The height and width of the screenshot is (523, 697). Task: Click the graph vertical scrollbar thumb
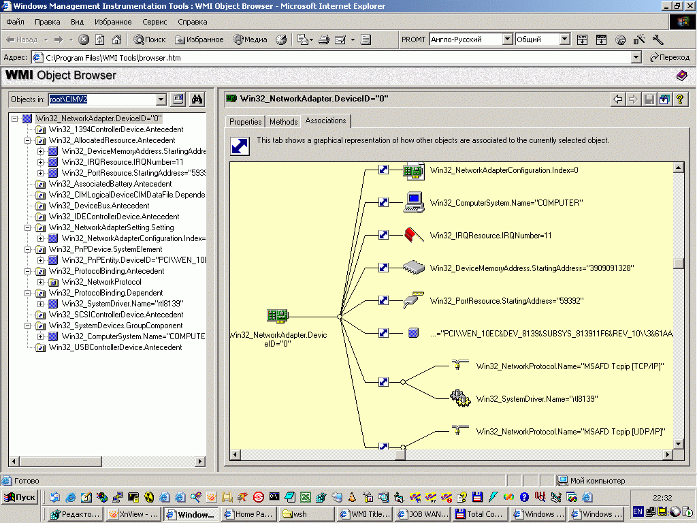[678, 264]
